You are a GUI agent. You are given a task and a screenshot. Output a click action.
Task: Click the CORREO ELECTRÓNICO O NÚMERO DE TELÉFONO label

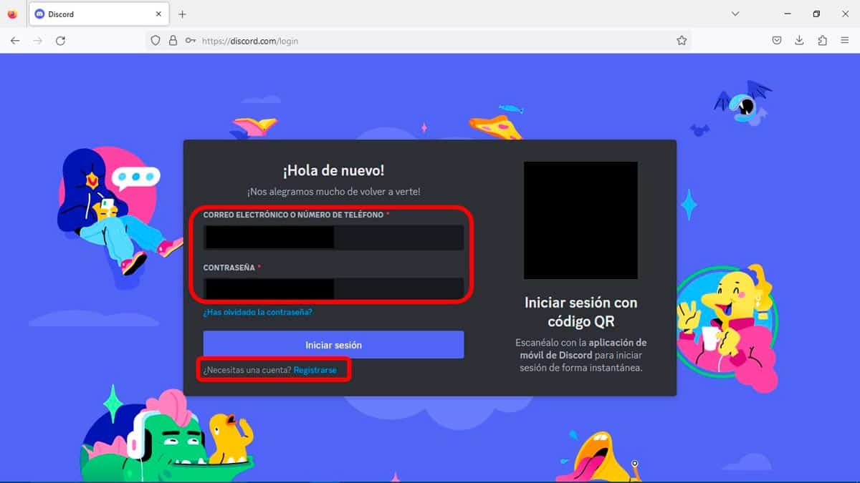pyautogui.click(x=293, y=215)
